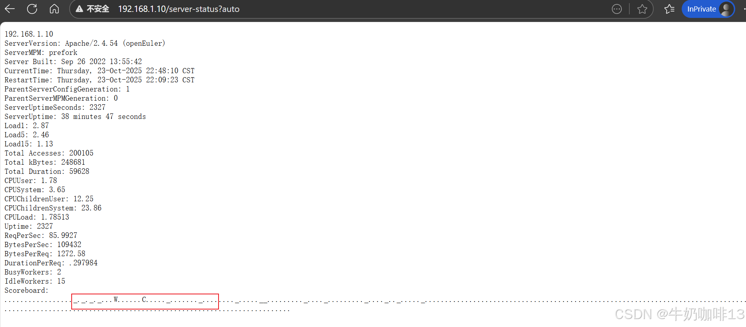Click the 不安全 security label
The width and height of the screenshot is (746, 327).
pyautogui.click(x=98, y=9)
